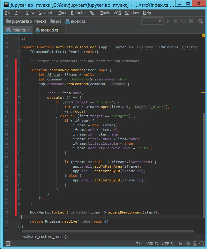Open the Code menu
This screenshot has width=207, height=249.
63,13
